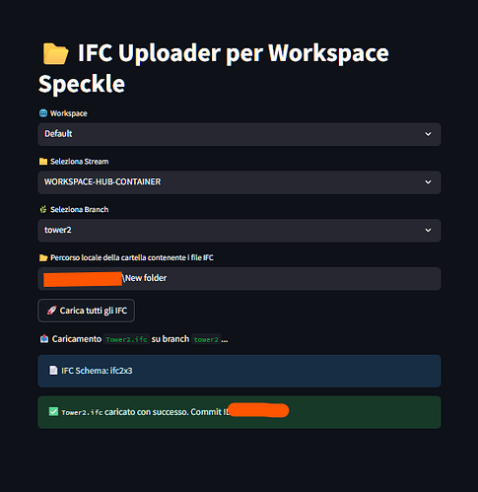Click the seedling icon beside Seleziona Branch

coord(43,209)
